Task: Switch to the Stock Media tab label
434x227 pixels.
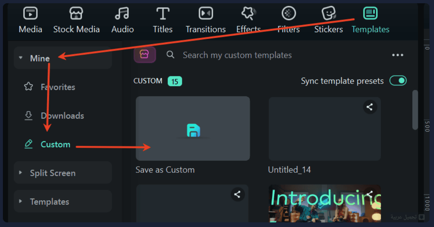Action: (x=76, y=29)
